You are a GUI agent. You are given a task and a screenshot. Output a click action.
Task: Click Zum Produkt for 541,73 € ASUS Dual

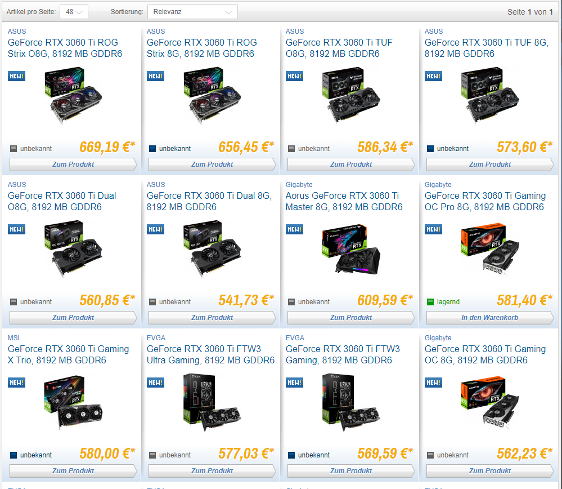click(x=212, y=317)
